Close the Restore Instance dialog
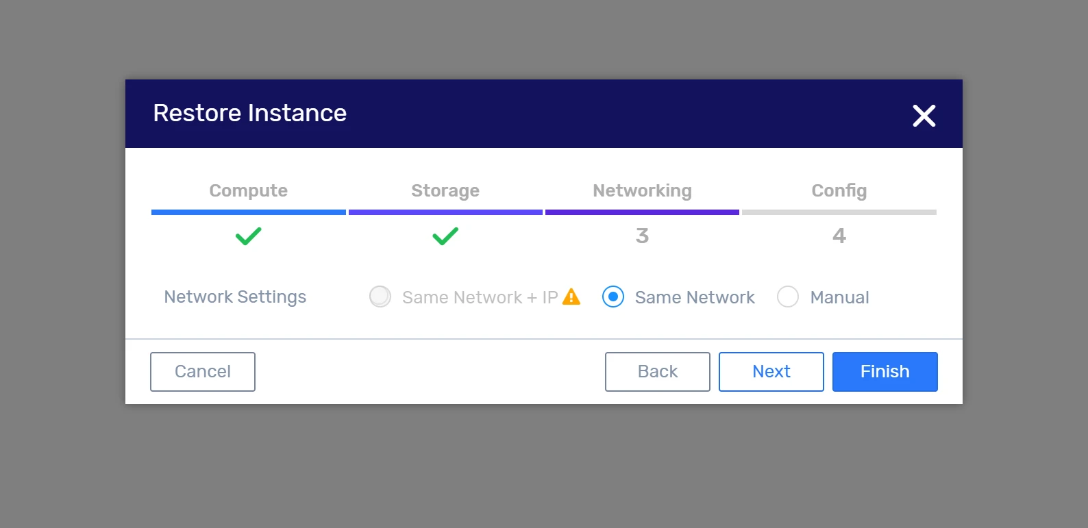This screenshot has height=528, width=1088. point(924,116)
